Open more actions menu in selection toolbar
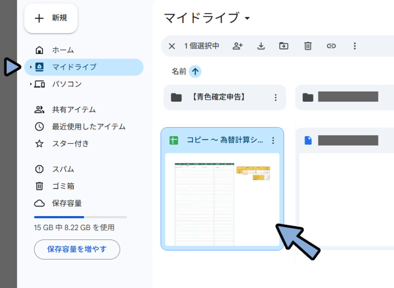Image resolution: width=394 pixels, height=288 pixels. click(x=354, y=46)
